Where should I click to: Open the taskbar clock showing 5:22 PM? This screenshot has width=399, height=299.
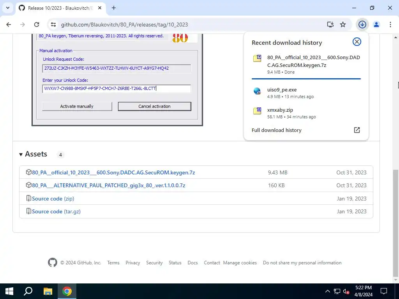[x=364, y=291]
